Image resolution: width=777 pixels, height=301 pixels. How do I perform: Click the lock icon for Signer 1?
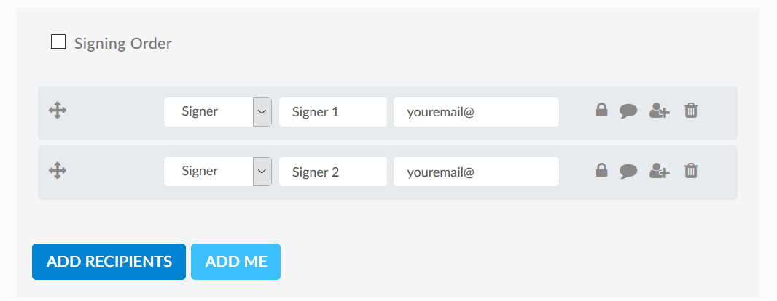pyautogui.click(x=601, y=110)
